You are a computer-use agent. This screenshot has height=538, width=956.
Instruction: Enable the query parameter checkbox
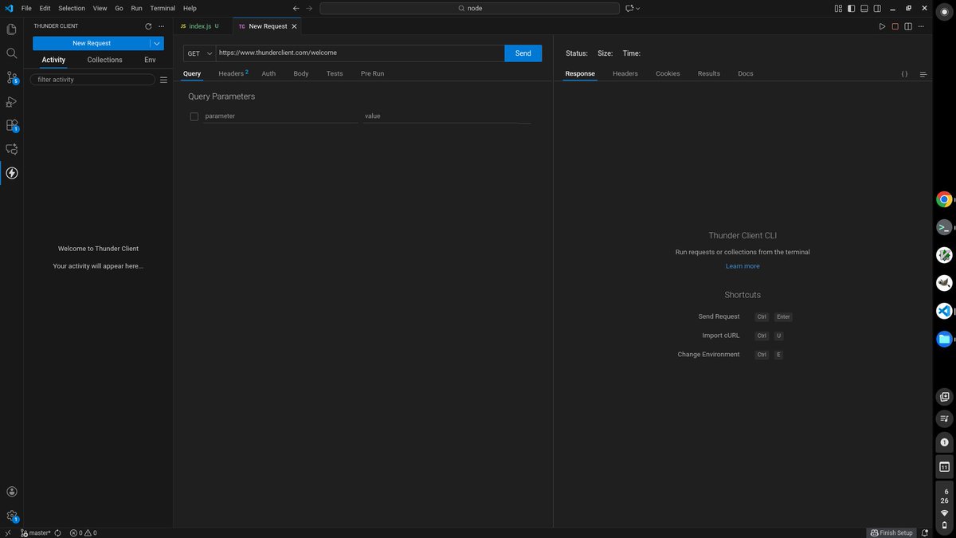tap(194, 116)
